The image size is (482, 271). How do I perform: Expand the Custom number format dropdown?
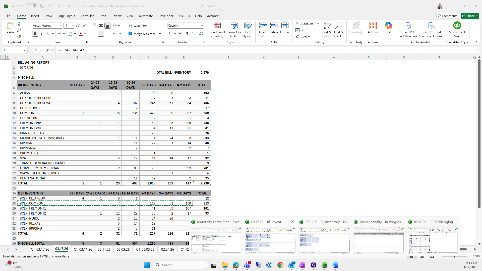(x=202, y=26)
